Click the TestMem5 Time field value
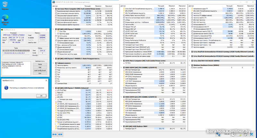 (42, 51)
